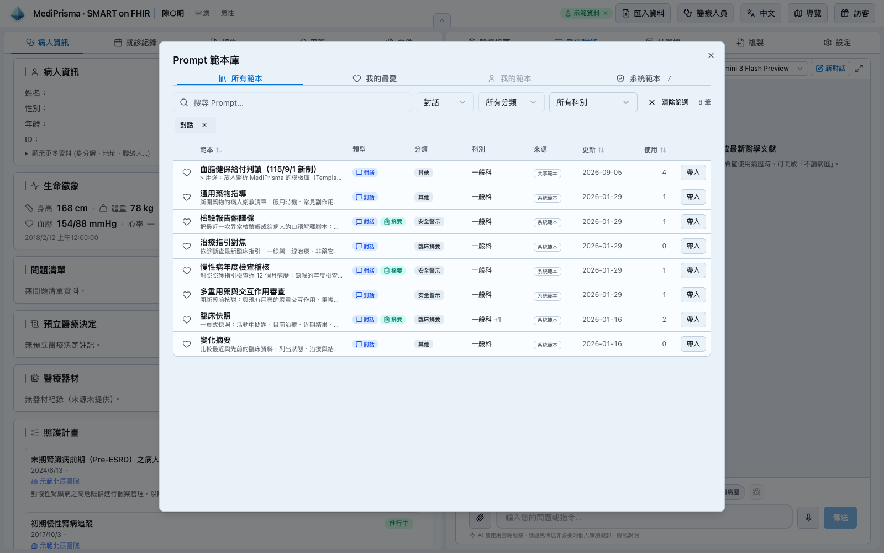This screenshot has width=884, height=553.
Task: Open the 所有科別 specialty dropdown
Action: (593, 102)
